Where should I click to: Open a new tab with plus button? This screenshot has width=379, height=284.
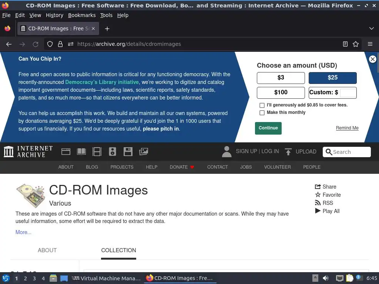click(x=107, y=29)
